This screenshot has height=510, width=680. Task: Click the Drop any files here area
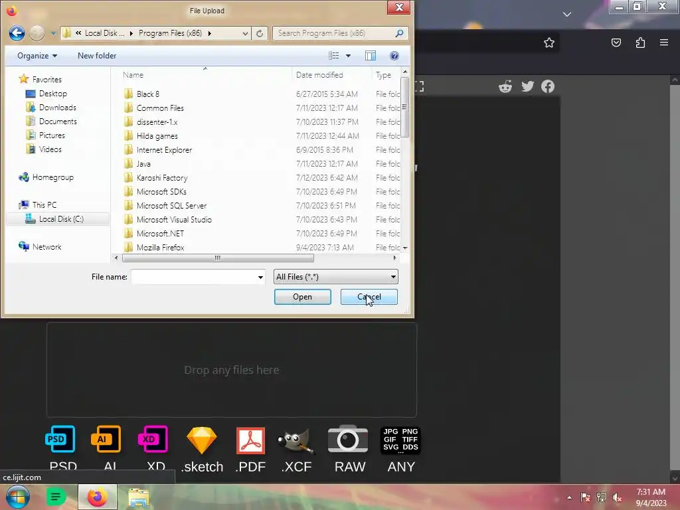(232, 369)
